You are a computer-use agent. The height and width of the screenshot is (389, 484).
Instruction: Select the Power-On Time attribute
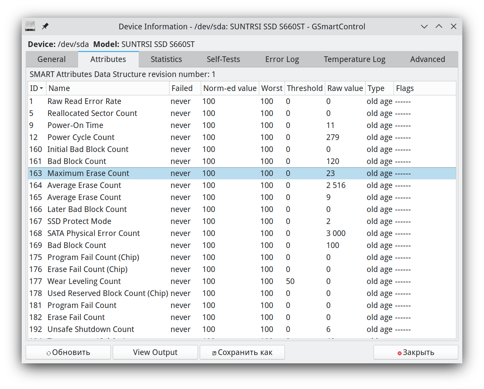coord(242,125)
